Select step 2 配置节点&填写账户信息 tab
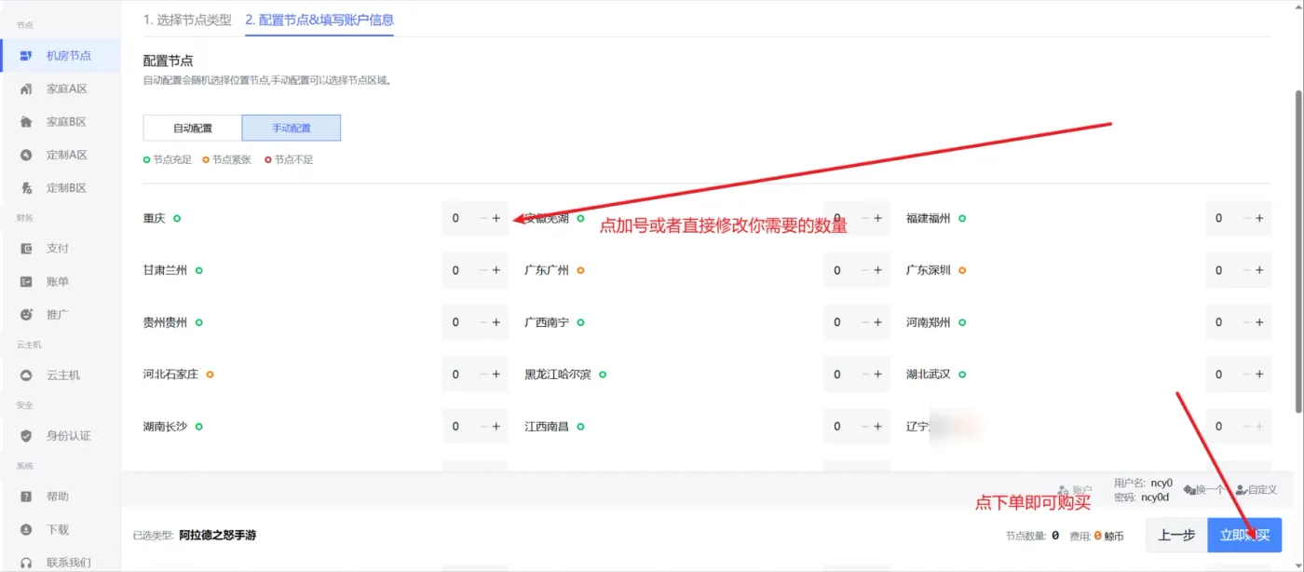The image size is (1304, 572). (319, 20)
